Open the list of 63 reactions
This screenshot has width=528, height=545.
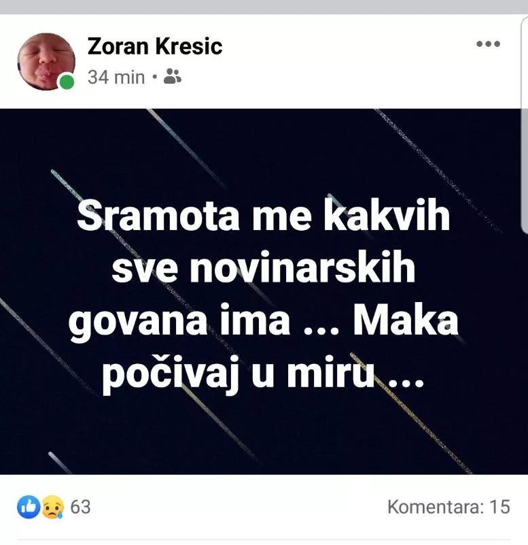coord(80,507)
